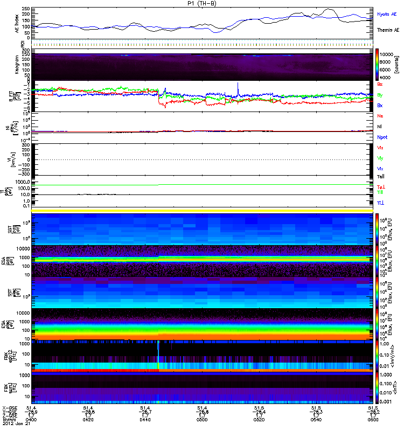Click the black parallel Te legend label
This screenshot has width=404, height=431.
pos(381,177)
